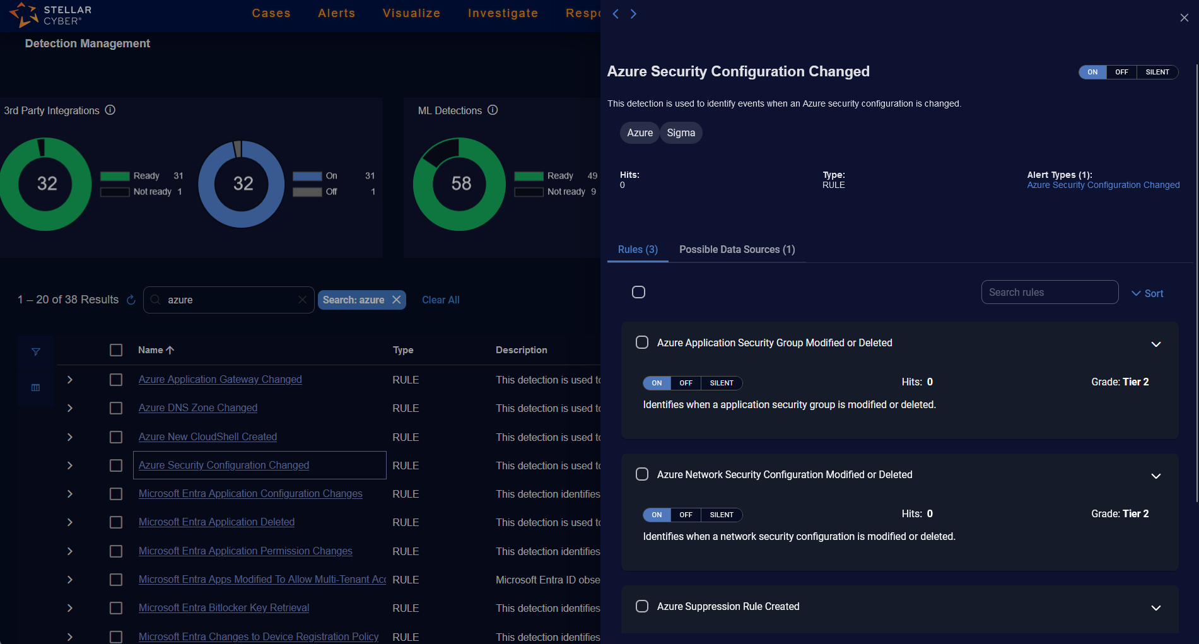Check the Azure Suppression Rule Created checkbox
The height and width of the screenshot is (644, 1199).
(642, 606)
